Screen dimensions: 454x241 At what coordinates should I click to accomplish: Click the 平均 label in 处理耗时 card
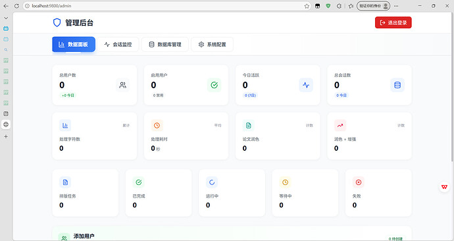[218, 125]
